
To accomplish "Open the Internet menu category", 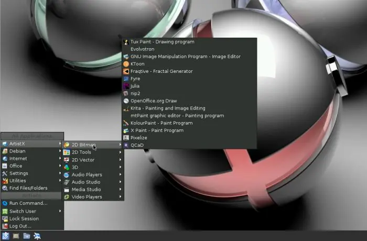I will (x=32, y=159).
